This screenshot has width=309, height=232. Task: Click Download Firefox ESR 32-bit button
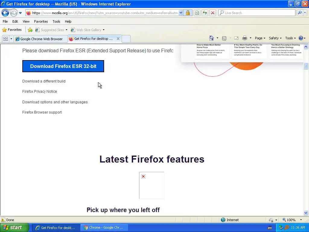click(x=63, y=66)
